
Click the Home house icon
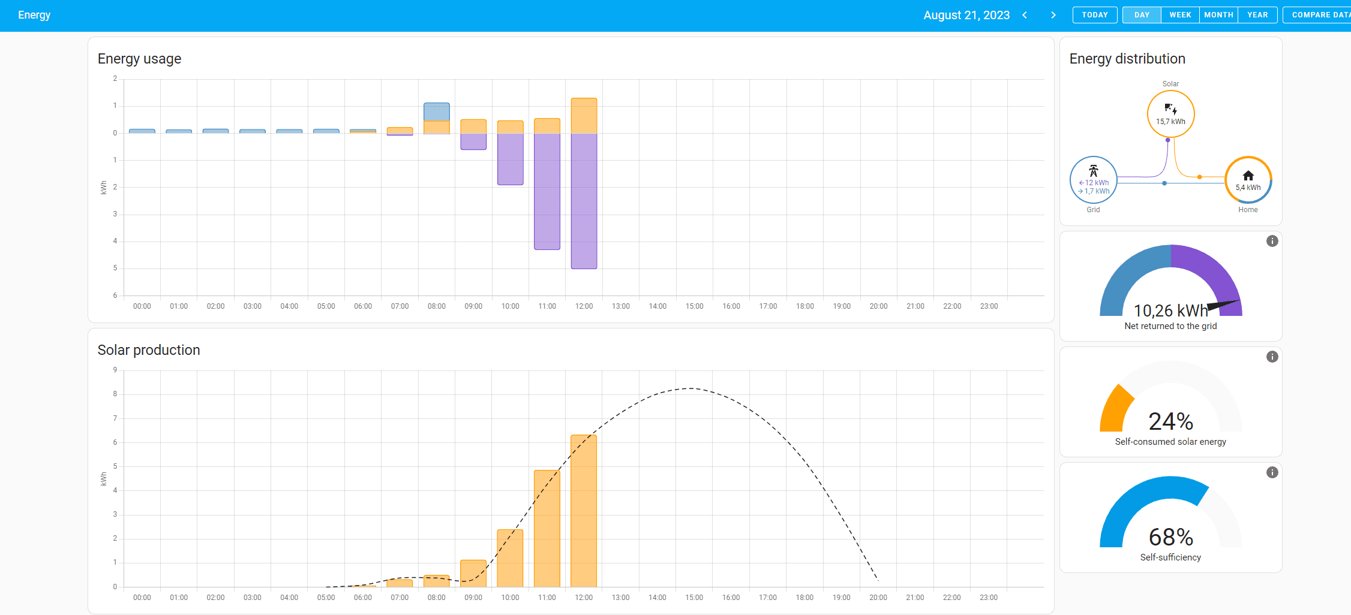click(1248, 176)
